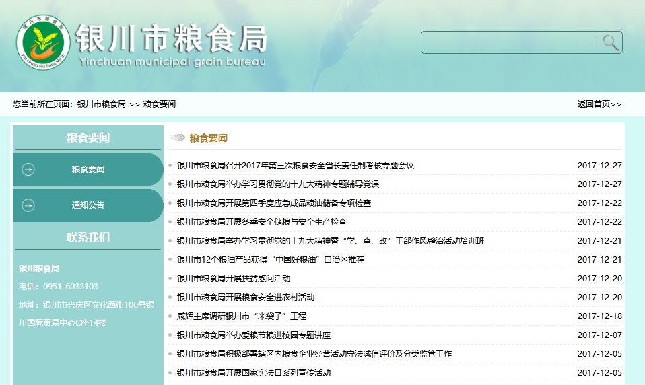The width and height of the screenshot is (645, 385).
Task: Click the arrow icon beside 通知公告
Action: [x=28, y=205]
